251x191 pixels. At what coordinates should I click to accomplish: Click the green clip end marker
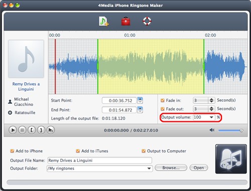pyautogui.click(x=204, y=67)
